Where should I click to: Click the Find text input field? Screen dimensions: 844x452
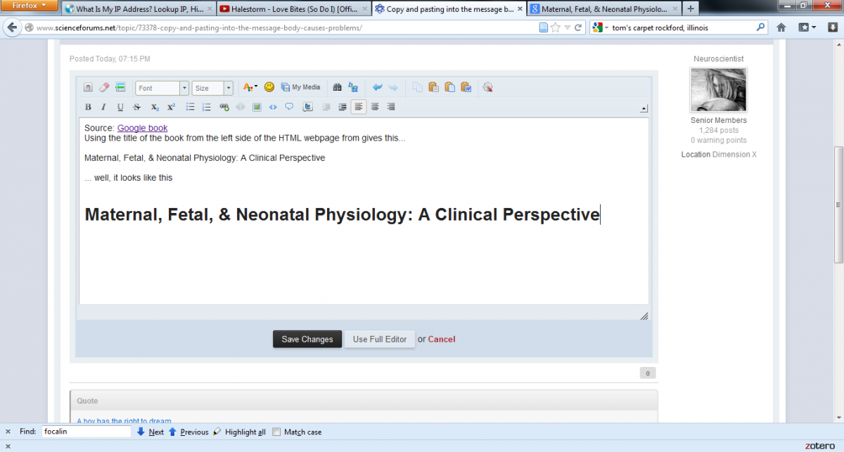[x=86, y=432]
